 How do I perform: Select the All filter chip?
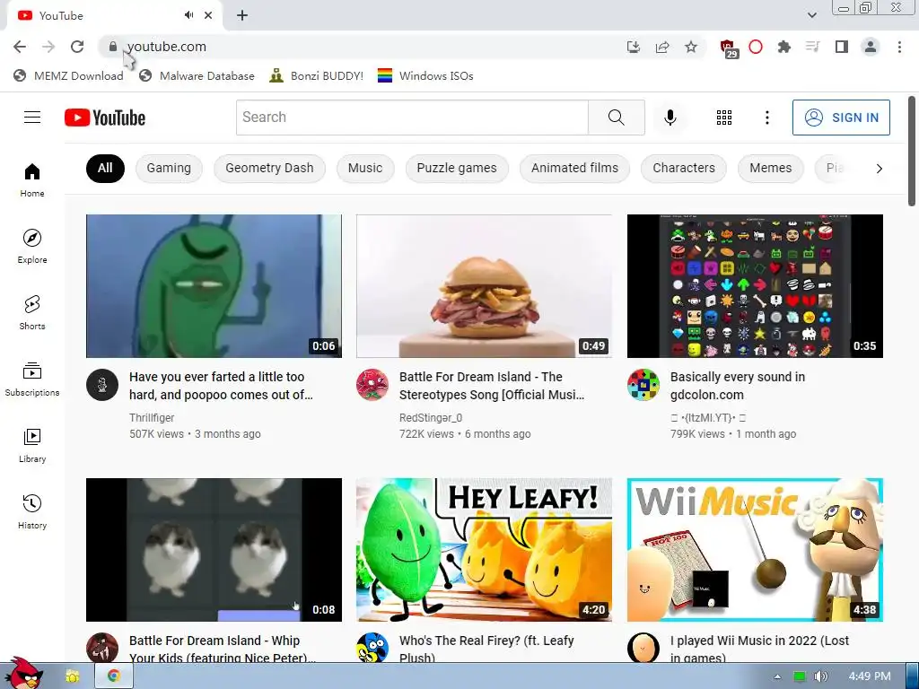pos(105,168)
